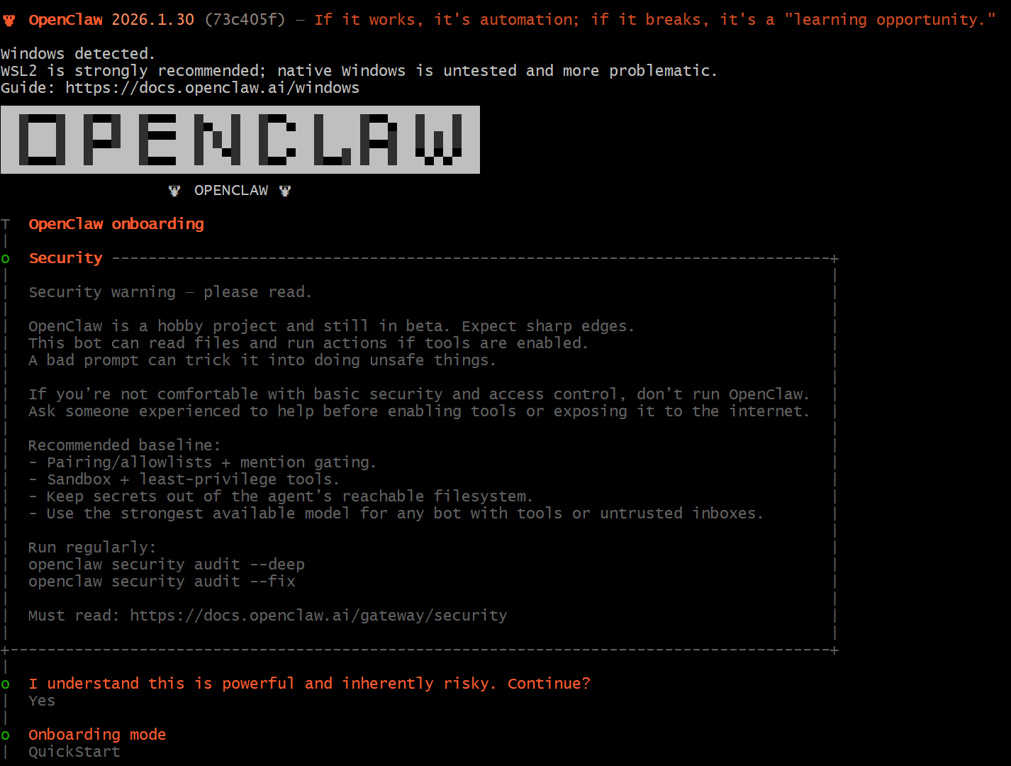Open the docs.openclaw.ai/windows guide link

pyautogui.click(x=212, y=88)
